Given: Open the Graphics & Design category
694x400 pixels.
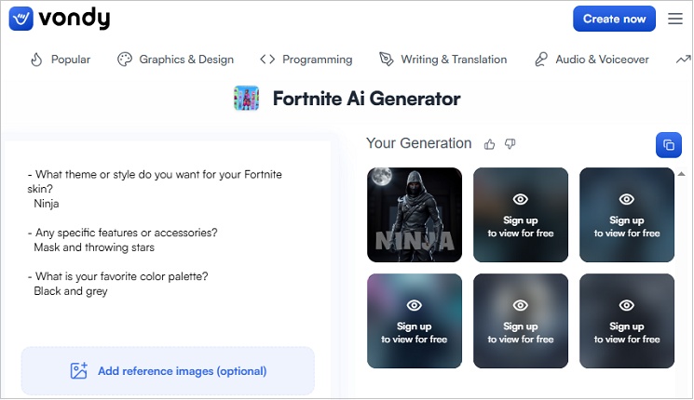Looking at the screenshot, I should (175, 60).
